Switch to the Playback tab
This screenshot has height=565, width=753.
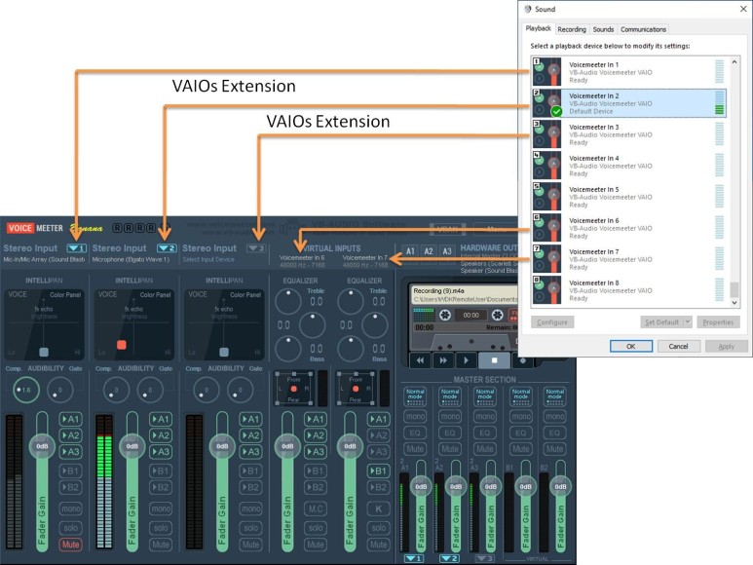(538, 28)
